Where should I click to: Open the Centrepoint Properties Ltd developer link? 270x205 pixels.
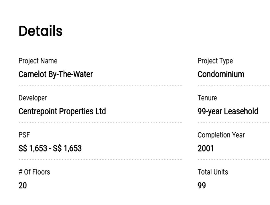(x=62, y=111)
